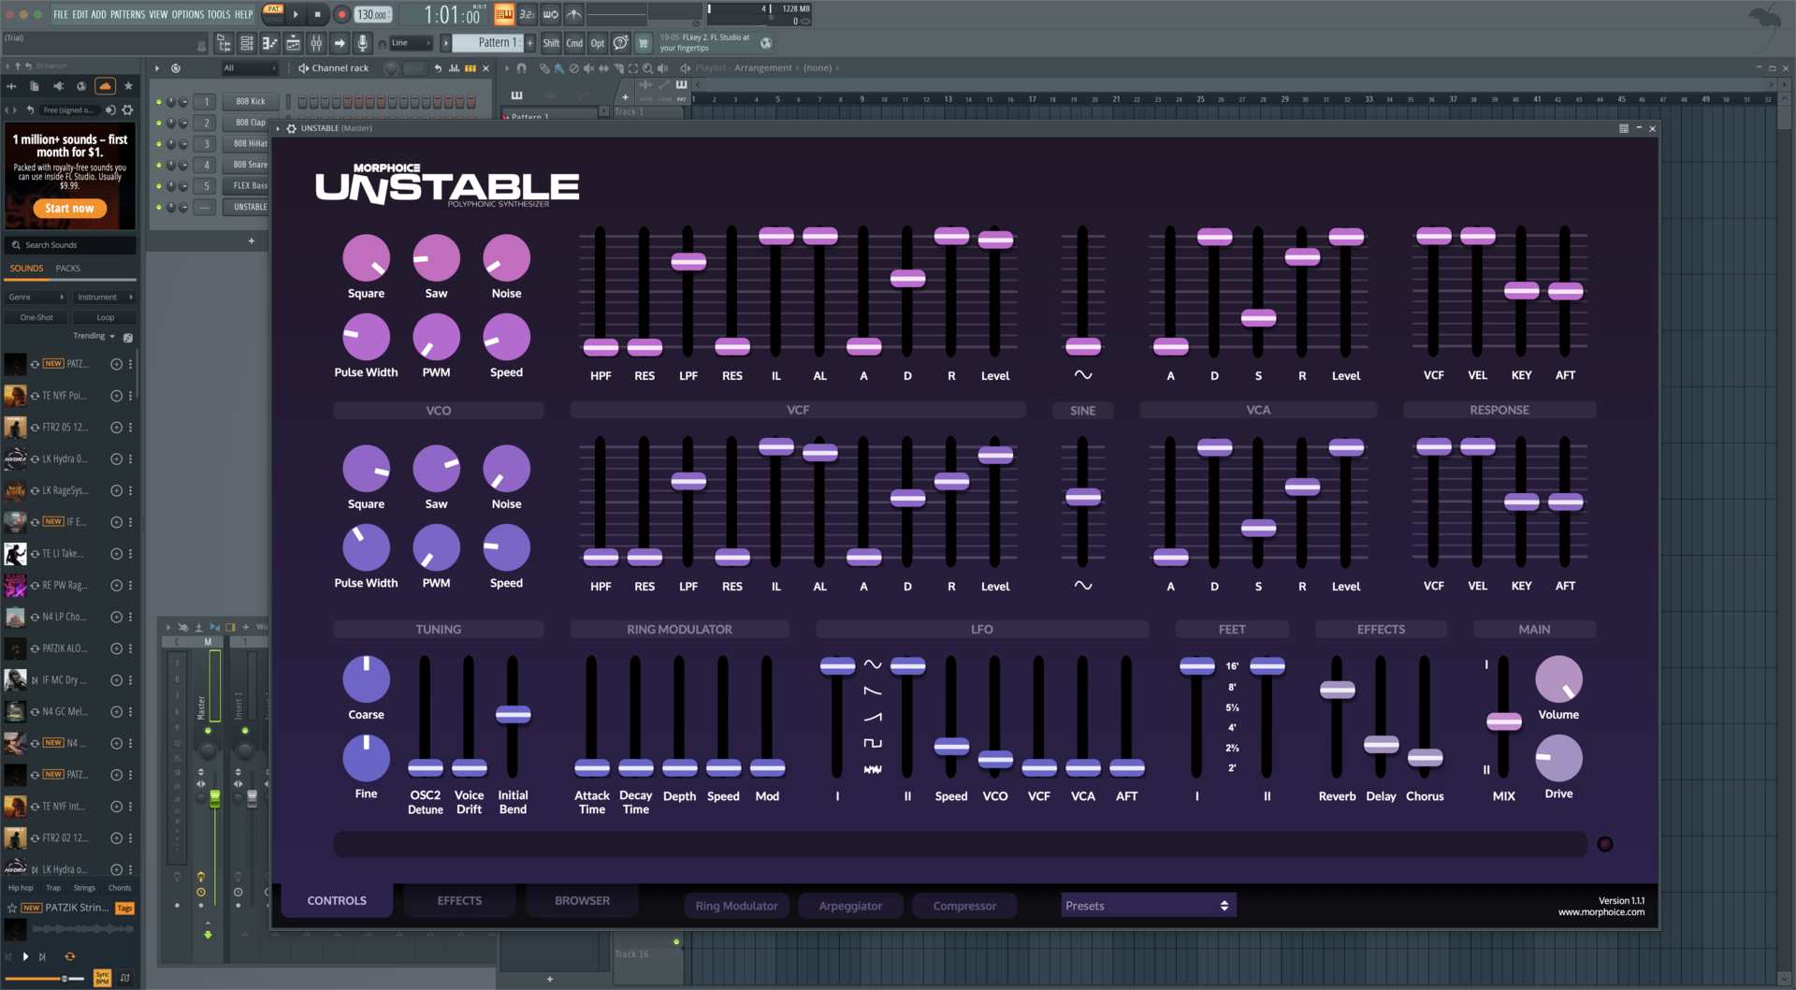Click the 808 Kick channel button
Viewport: 1796px width, 990px height.
250,101
